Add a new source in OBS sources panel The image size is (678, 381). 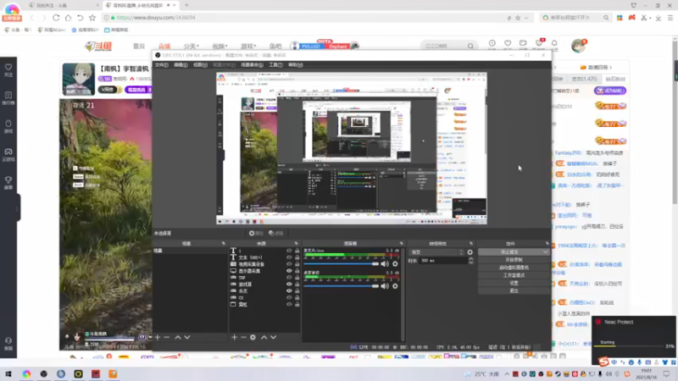tap(234, 337)
